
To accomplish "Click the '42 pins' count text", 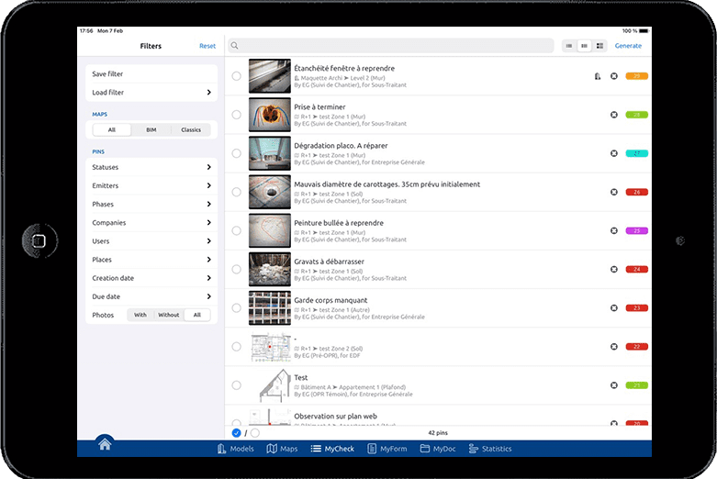I will (438, 433).
